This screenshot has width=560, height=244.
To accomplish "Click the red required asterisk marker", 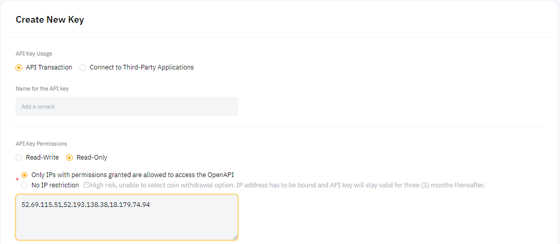I will point(17,180).
